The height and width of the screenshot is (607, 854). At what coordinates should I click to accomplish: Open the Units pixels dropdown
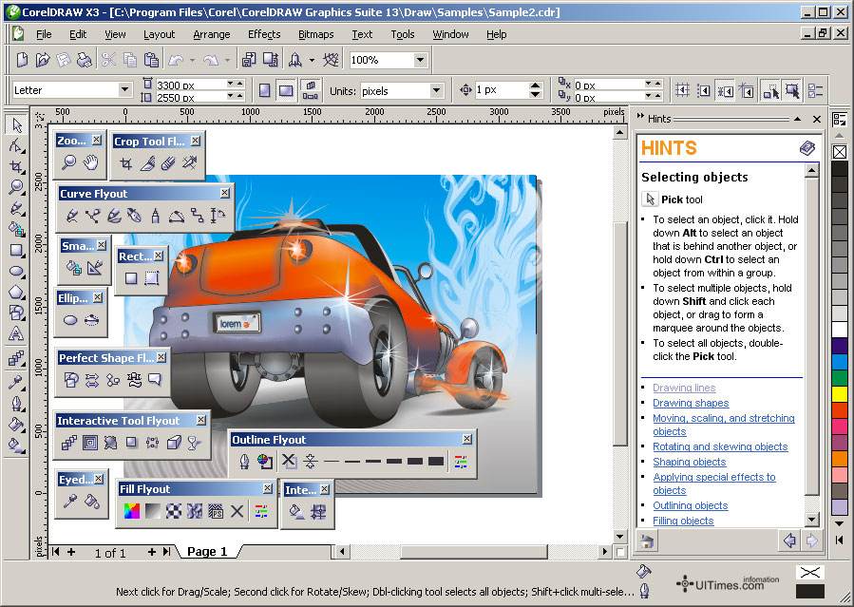(437, 90)
